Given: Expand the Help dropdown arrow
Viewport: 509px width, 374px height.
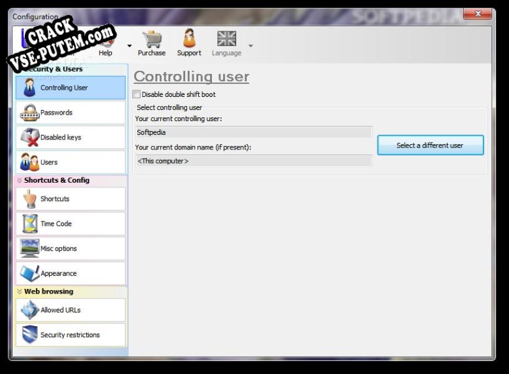Looking at the screenshot, I should point(130,46).
